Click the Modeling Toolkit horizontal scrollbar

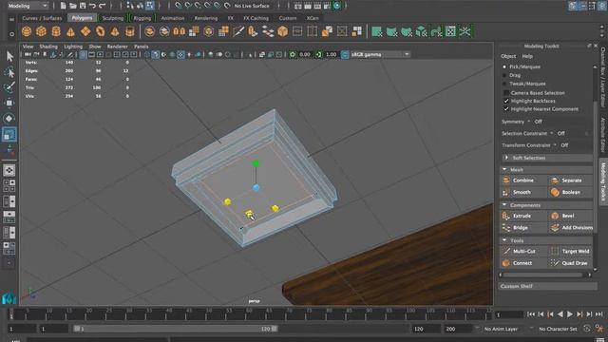tap(542, 275)
